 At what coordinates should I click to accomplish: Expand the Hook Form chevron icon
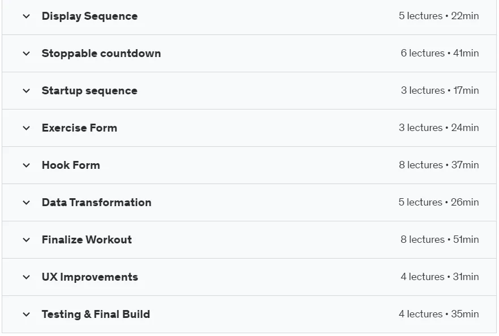coord(27,165)
